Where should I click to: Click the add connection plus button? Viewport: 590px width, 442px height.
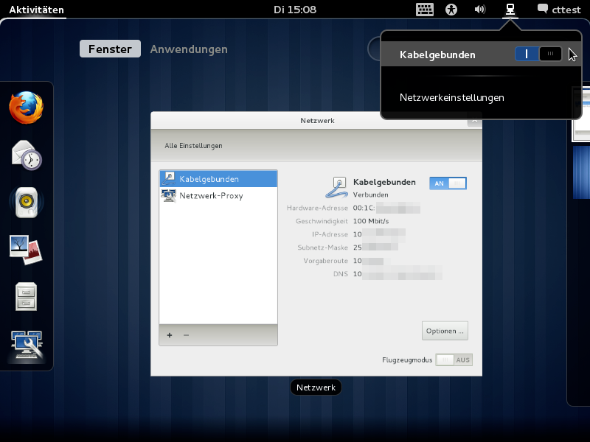(170, 335)
